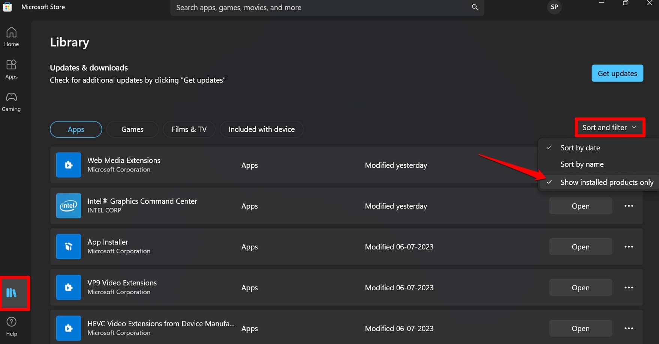Click the SP profile avatar
Viewport: 659px width, 344px height.
click(x=554, y=7)
